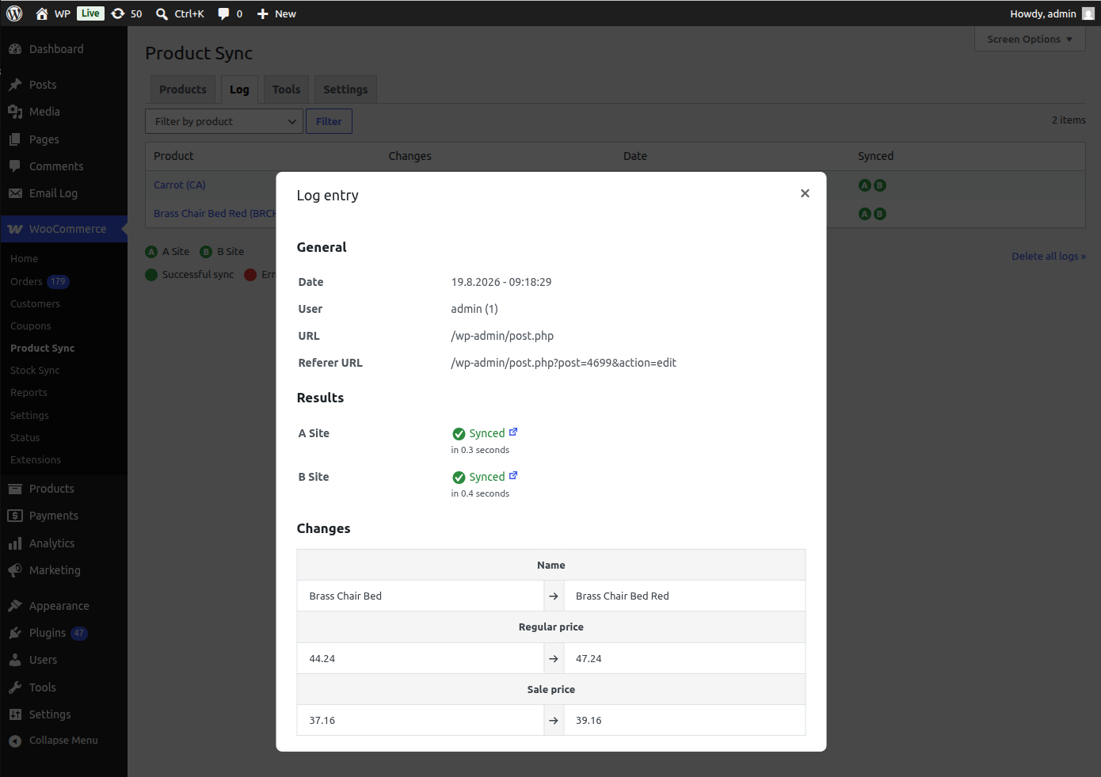Viewport: 1101px width, 777px height.
Task: Click the A Site green Synced checkmark
Action: tap(459, 433)
